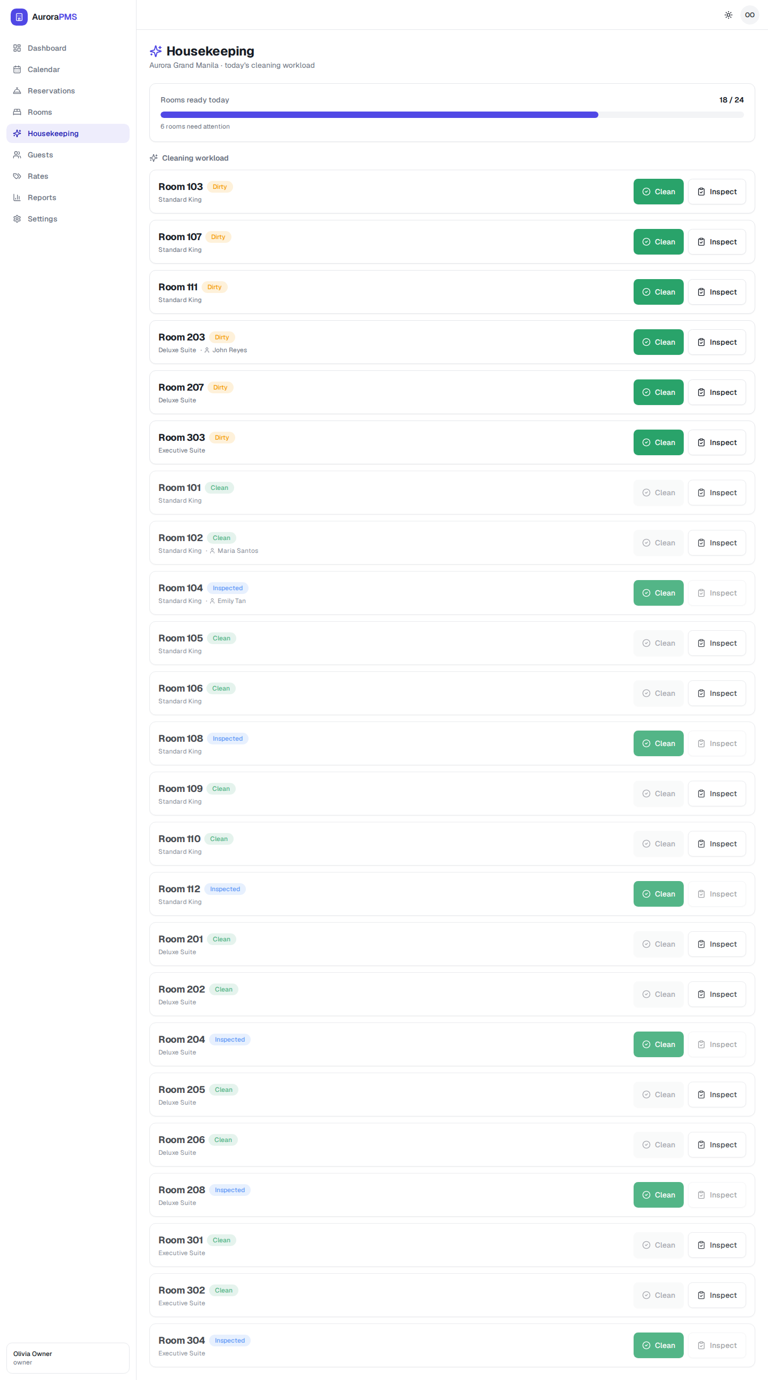Click the Rooms bed icon in sidebar

pyautogui.click(x=17, y=112)
